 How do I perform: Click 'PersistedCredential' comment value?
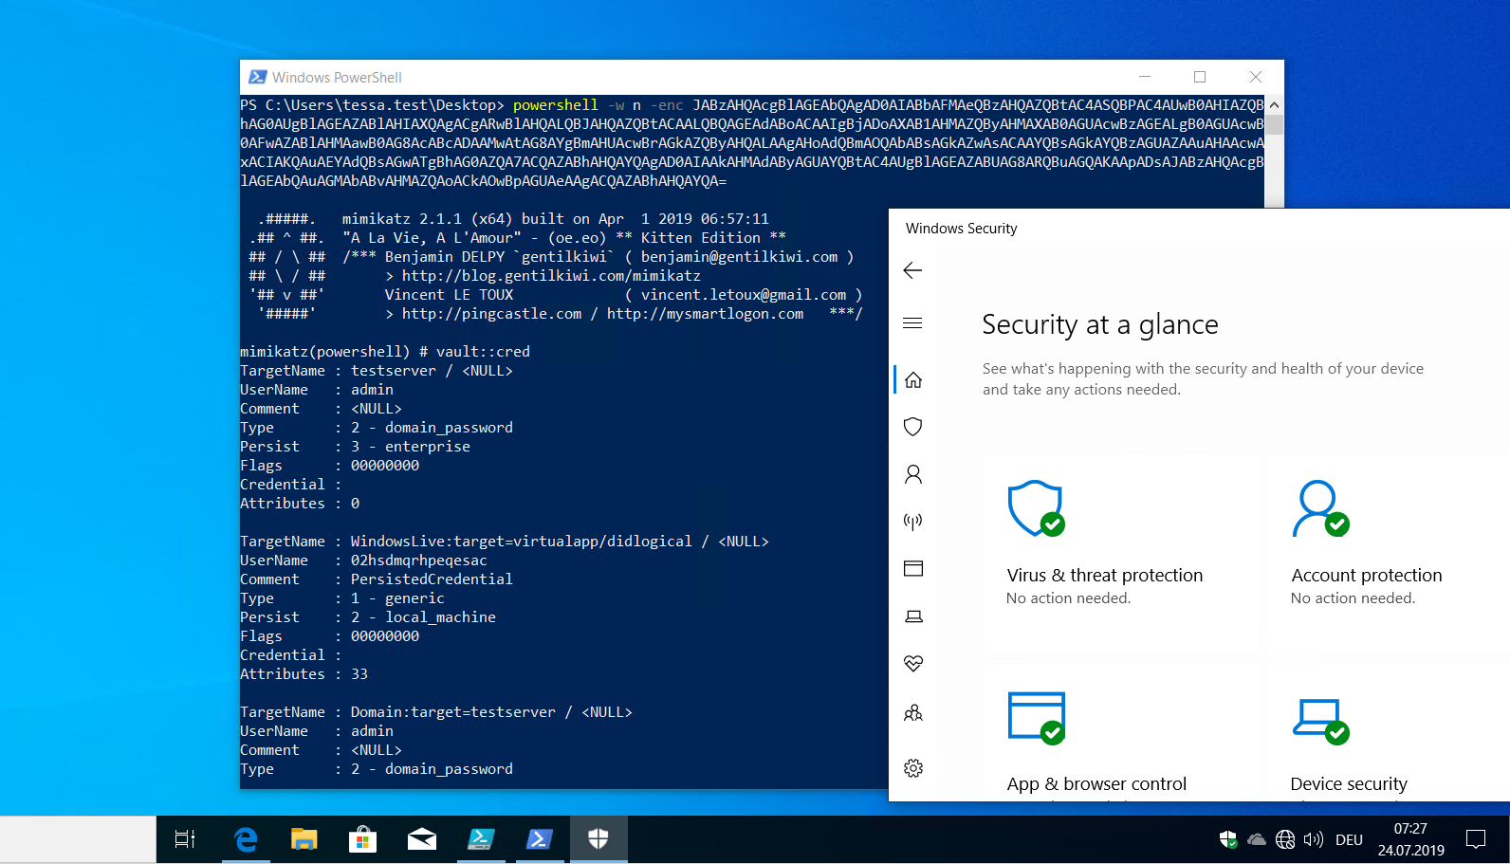(x=432, y=579)
